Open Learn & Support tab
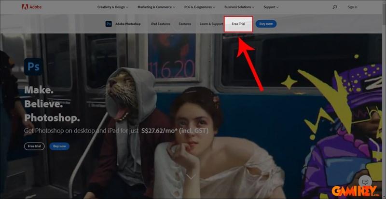The height and width of the screenshot is (199, 386). click(x=211, y=24)
